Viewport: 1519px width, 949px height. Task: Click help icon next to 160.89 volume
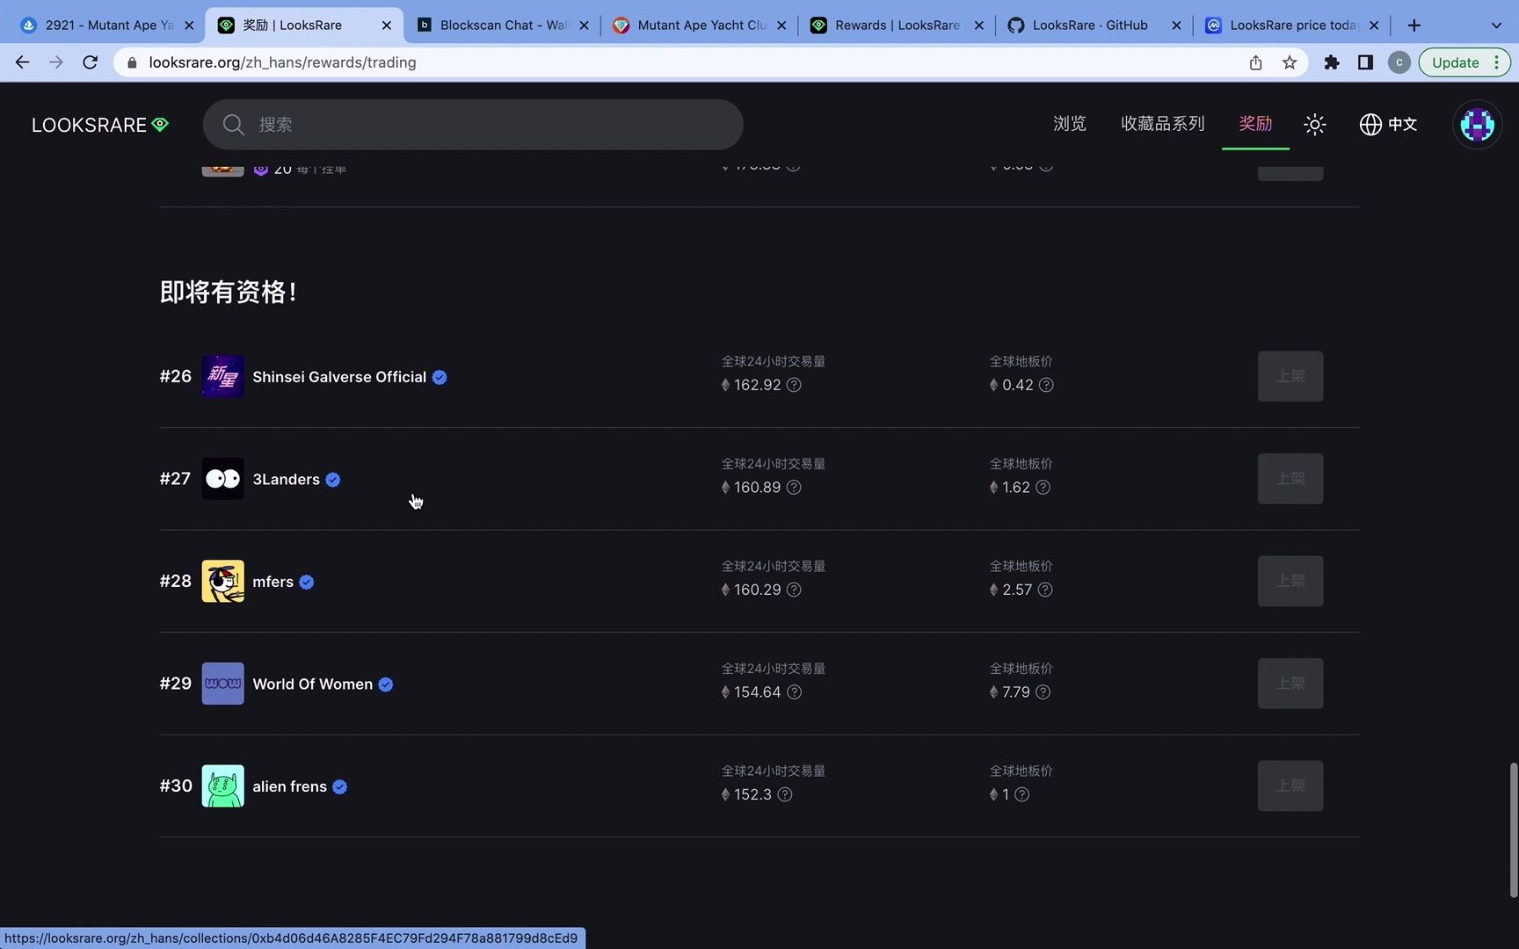pos(794,488)
